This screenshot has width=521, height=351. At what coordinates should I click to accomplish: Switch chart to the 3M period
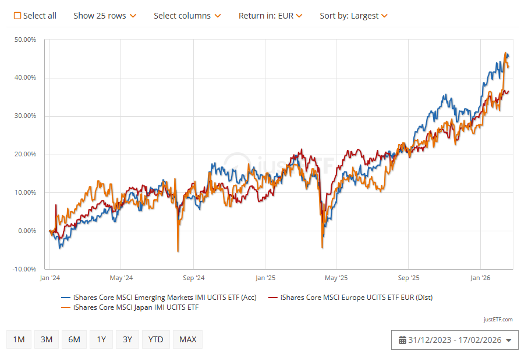[x=47, y=339]
